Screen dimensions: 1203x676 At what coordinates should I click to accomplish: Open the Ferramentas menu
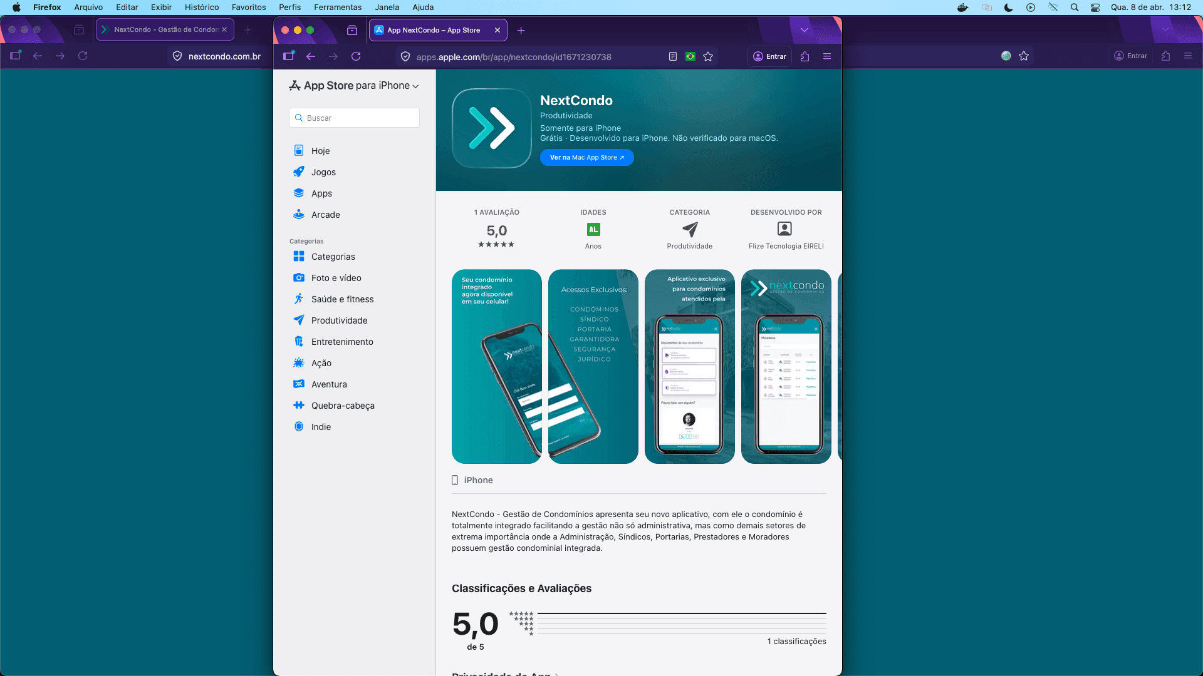(x=338, y=8)
